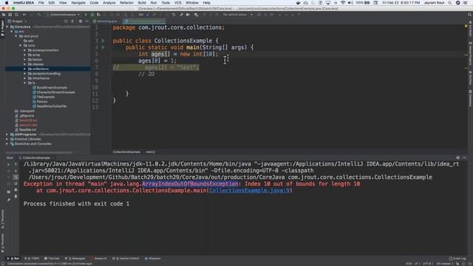473x266 pixels.
Task: Open the File menu
Action: tap(41, 3)
